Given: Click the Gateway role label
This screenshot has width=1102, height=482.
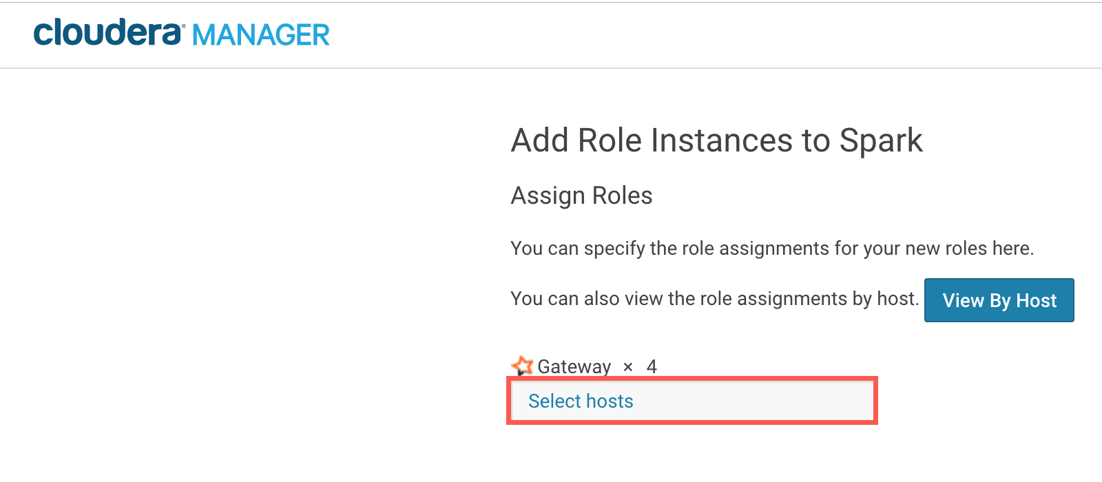Looking at the screenshot, I should point(575,366).
